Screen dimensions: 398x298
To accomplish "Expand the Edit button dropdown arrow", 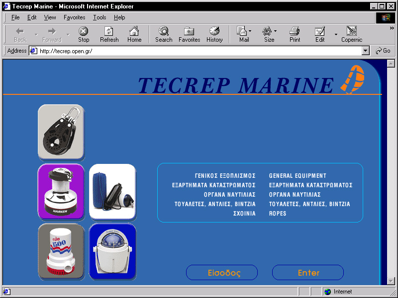I will tap(336, 34).
